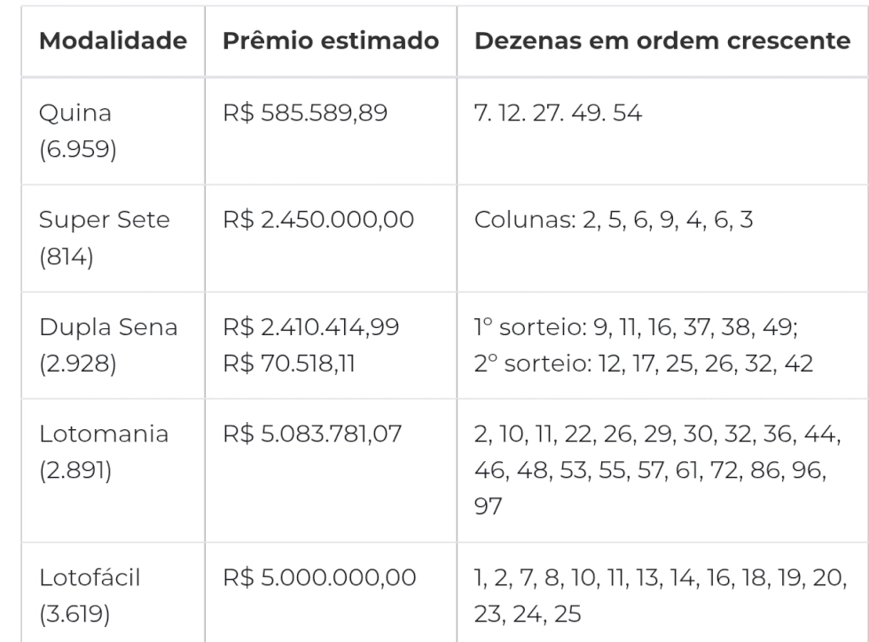
Task: Click the Super Sete Colunas numbers
Action: click(x=614, y=221)
